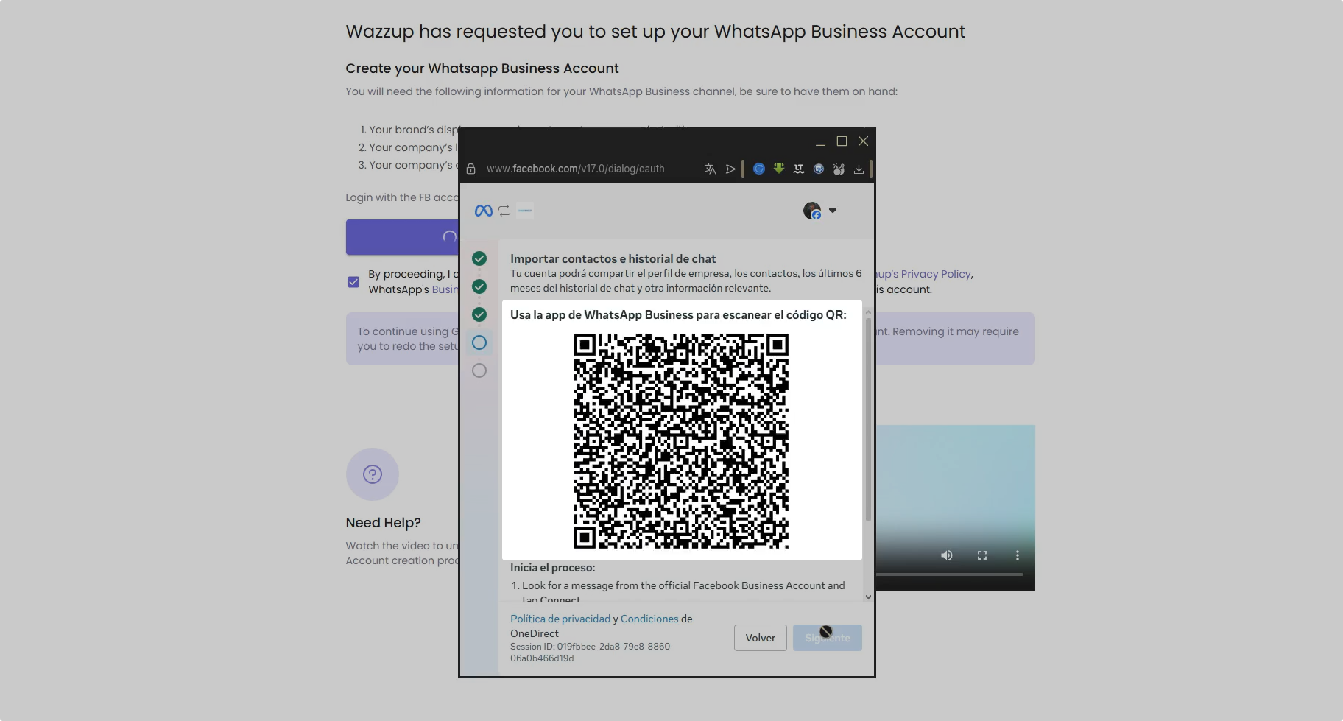Screen dimensions: 1343x721
Task: Toggle fullscreen on the help video
Action: [982, 555]
